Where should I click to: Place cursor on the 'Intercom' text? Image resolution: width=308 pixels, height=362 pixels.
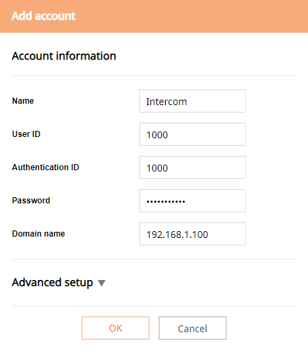click(x=167, y=102)
